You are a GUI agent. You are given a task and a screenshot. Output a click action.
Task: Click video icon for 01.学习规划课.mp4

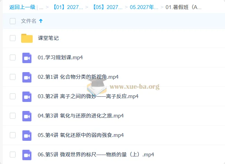[27, 58]
